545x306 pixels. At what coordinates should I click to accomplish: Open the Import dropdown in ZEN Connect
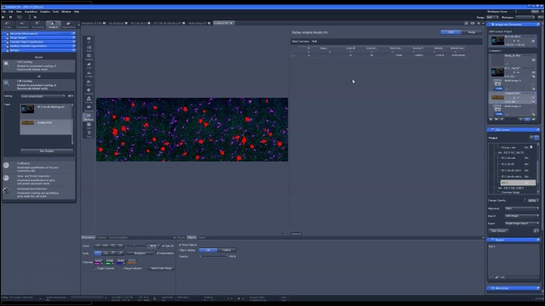click(x=521, y=216)
